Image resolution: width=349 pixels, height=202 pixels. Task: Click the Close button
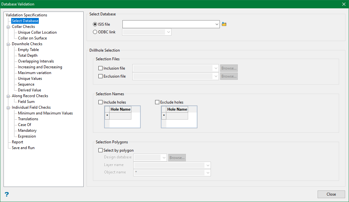(331, 194)
